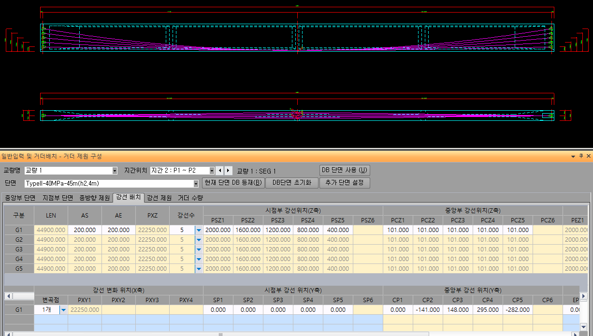The image size is (593, 336).
Task: Click PSZ3 cell 1200.000 in row G1
Action: pyautogui.click(x=278, y=230)
